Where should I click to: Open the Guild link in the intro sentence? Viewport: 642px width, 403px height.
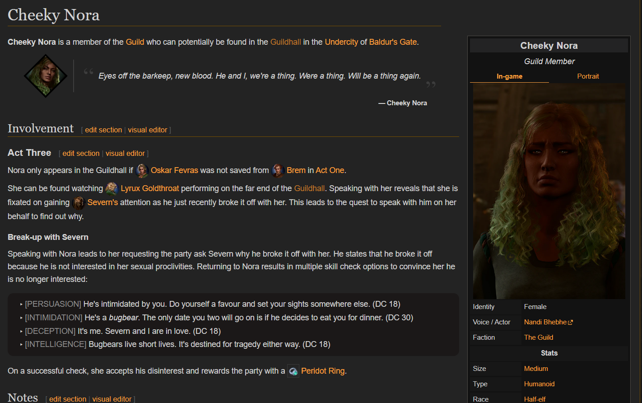click(135, 42)
